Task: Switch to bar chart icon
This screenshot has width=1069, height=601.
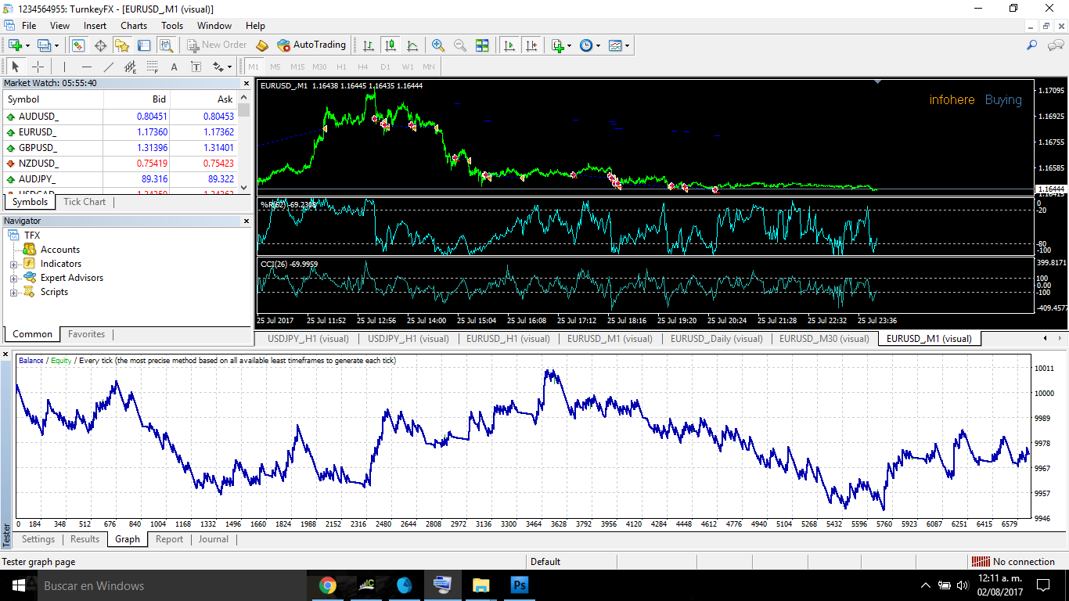Action: 368,45
